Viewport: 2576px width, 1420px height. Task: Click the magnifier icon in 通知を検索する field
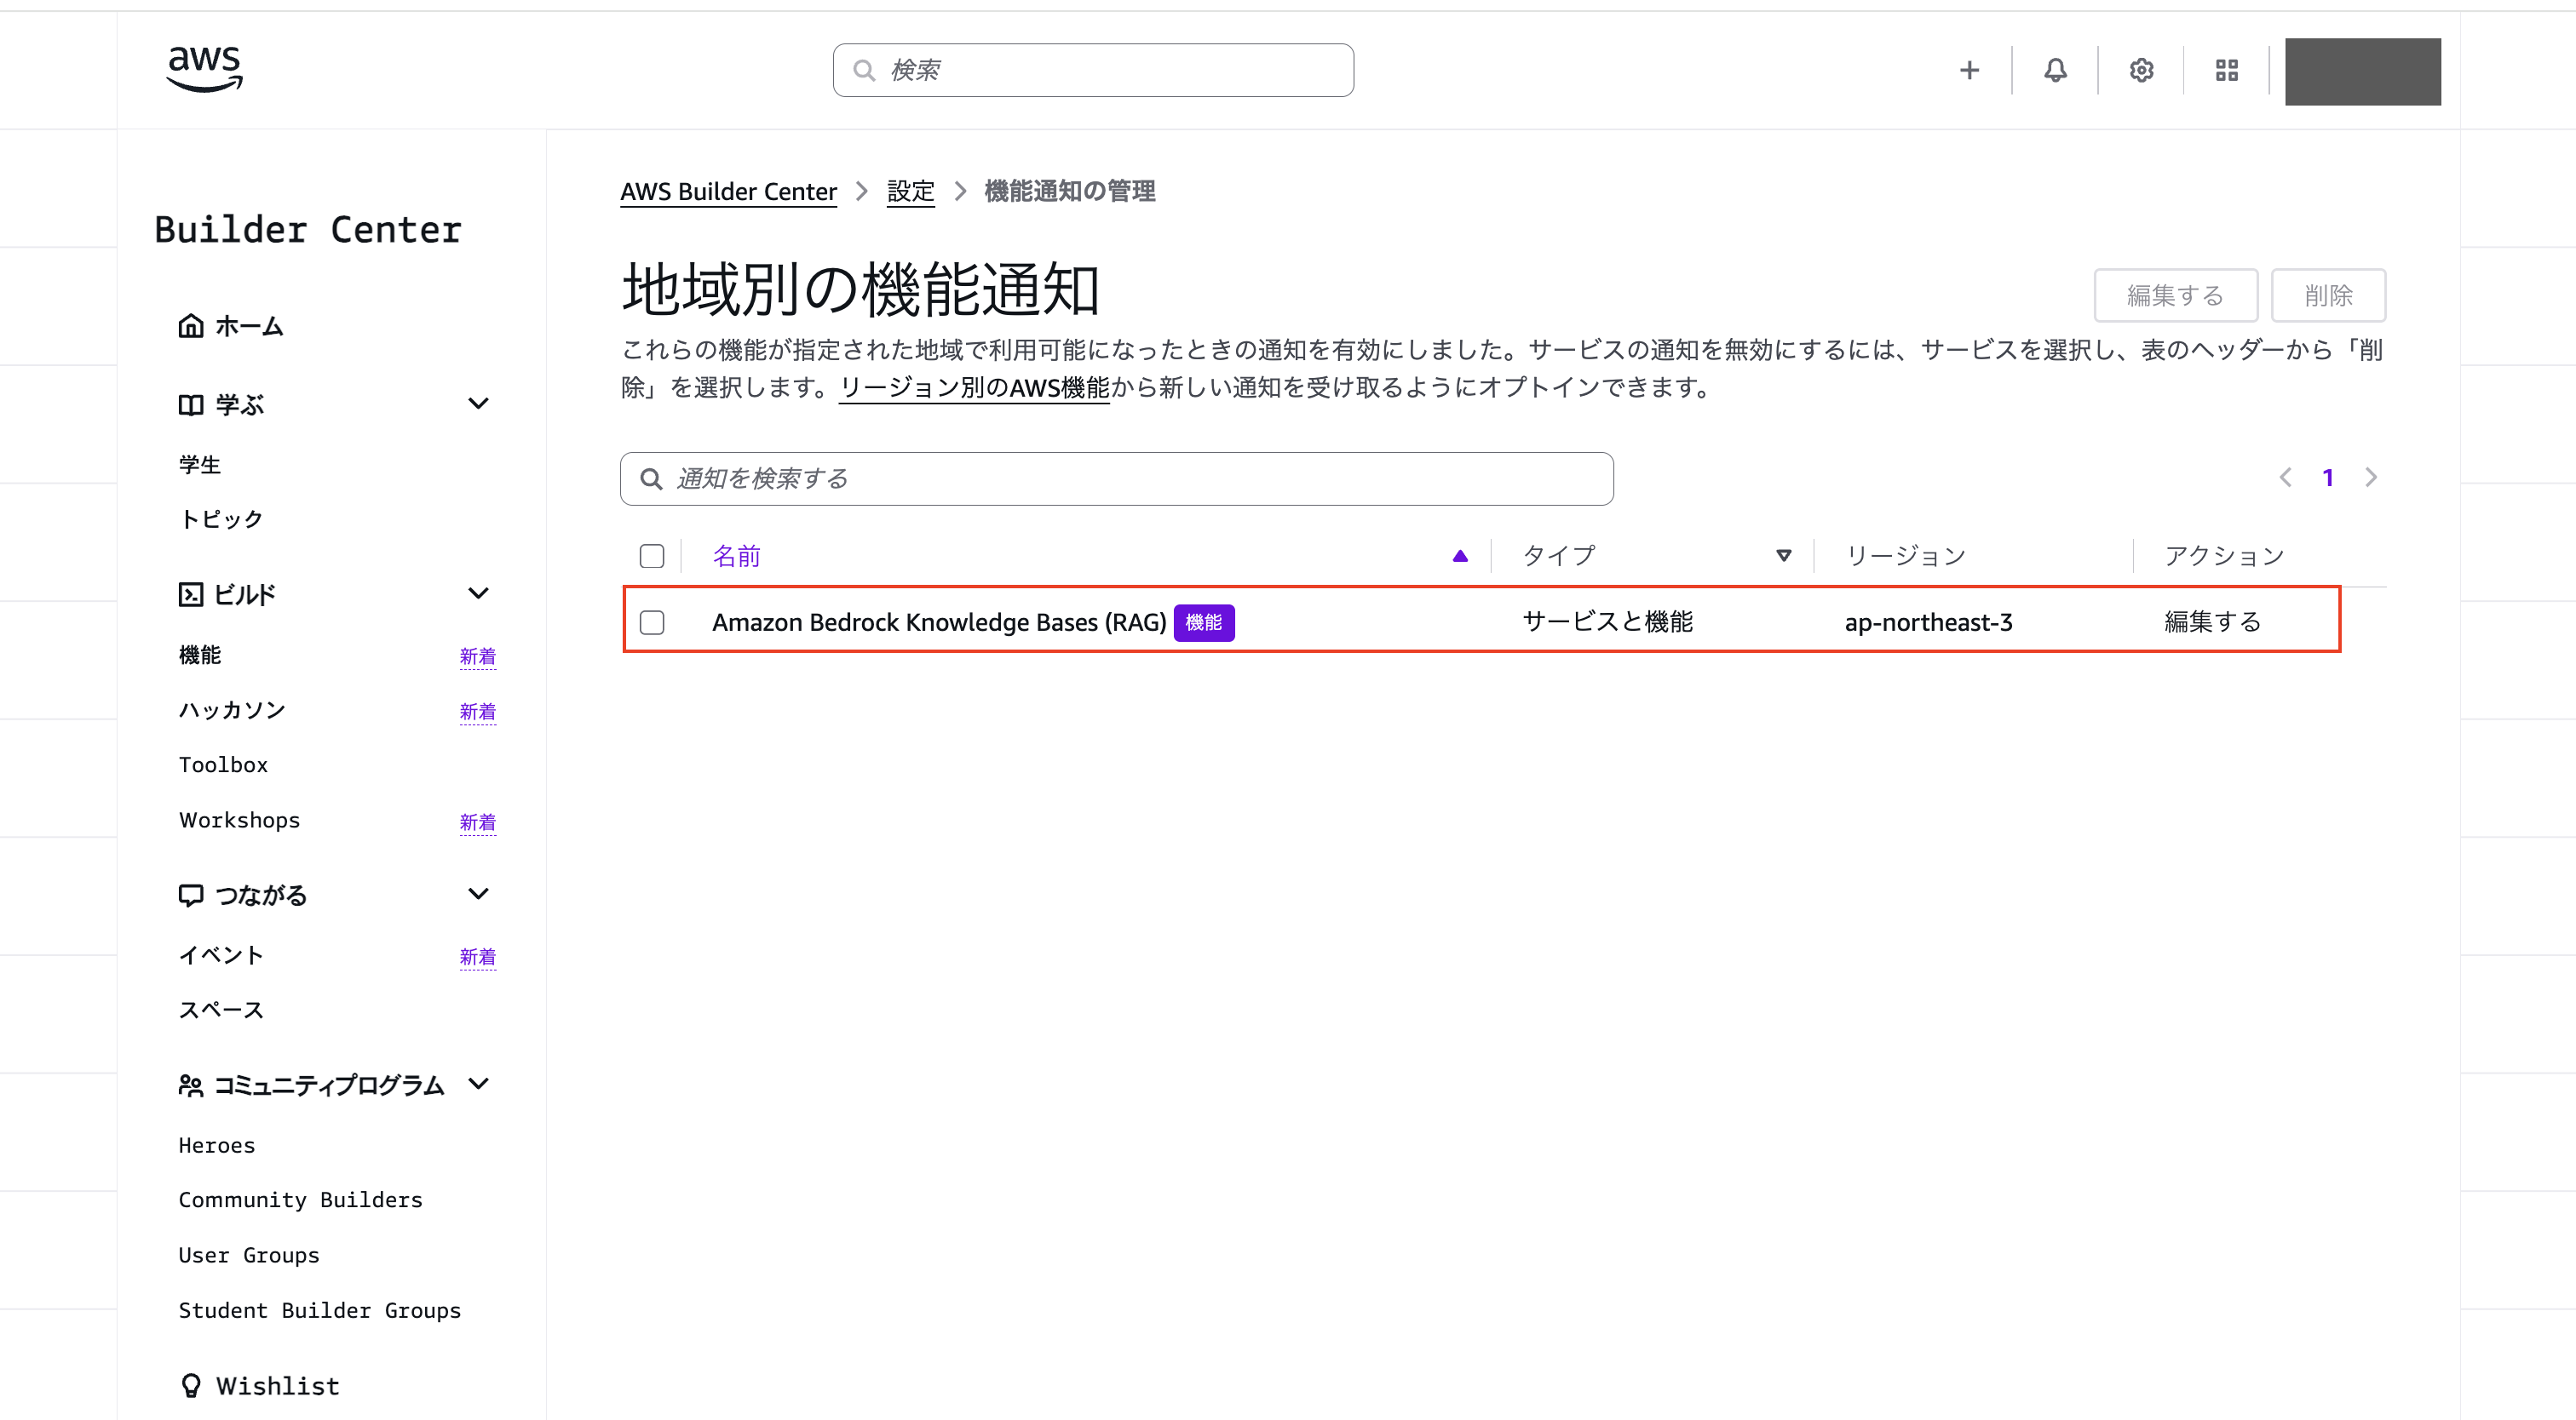coord(651,478)
